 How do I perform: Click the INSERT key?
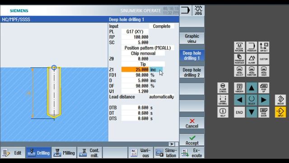click(x=280, y=100)
